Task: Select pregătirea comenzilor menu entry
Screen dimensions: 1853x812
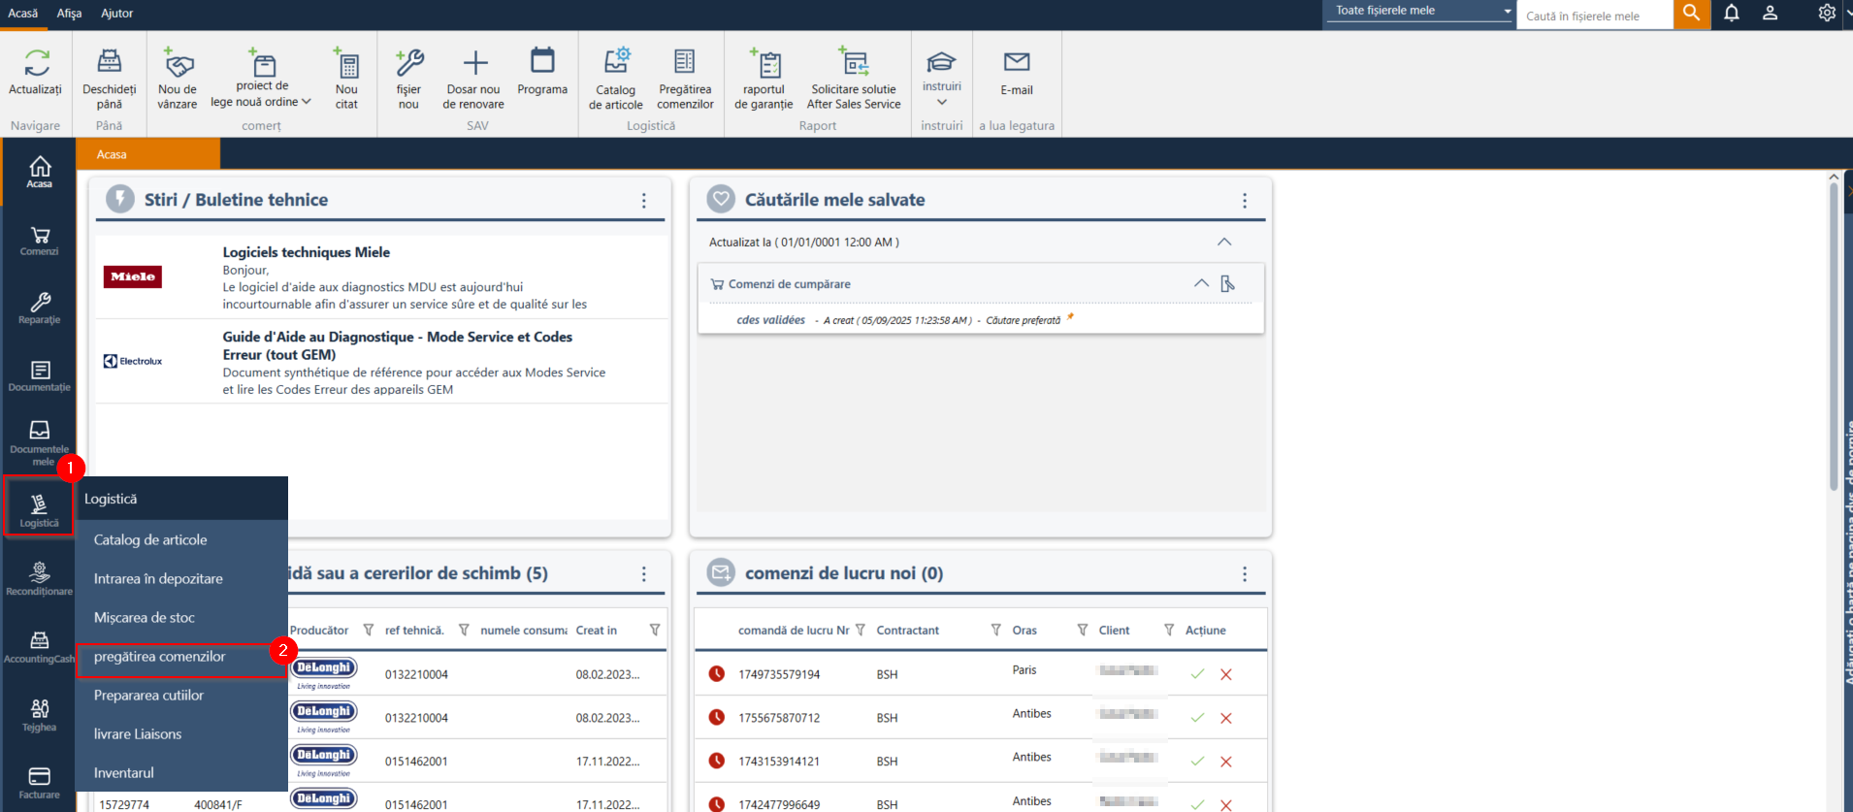Action: click(181, 657)
